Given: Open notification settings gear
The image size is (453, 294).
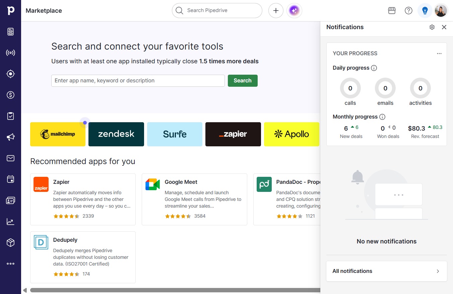Looking at the screenshot, I should pyautogui.click(x=432, y=27).
